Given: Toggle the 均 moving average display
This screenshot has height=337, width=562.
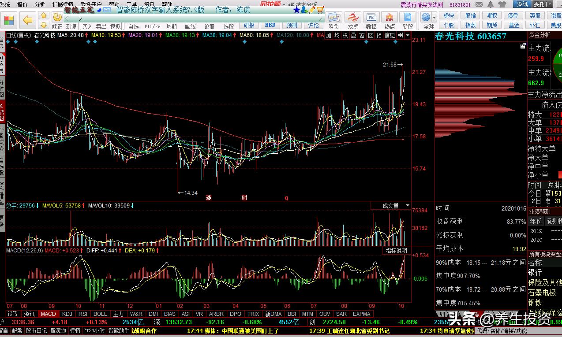Looking at the screenshot, I should click(337, 35).
